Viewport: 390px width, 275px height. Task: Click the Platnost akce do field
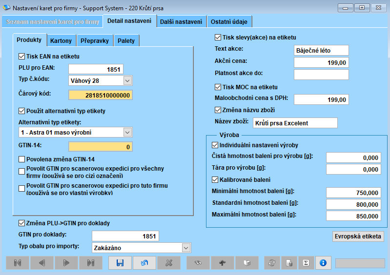(321, 75)
